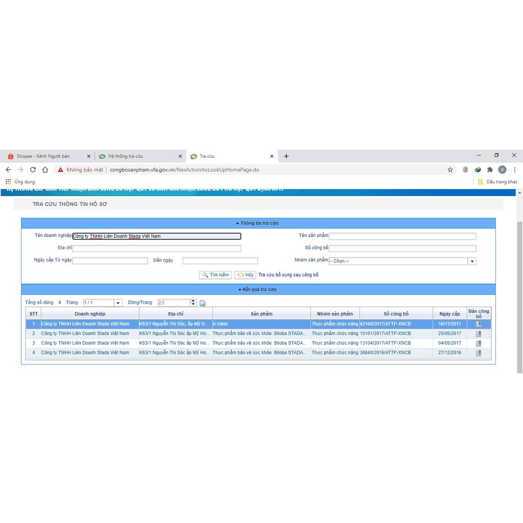Go to browser home page
The width and height of the screenshot is (523, 523).
pos(45,170)
